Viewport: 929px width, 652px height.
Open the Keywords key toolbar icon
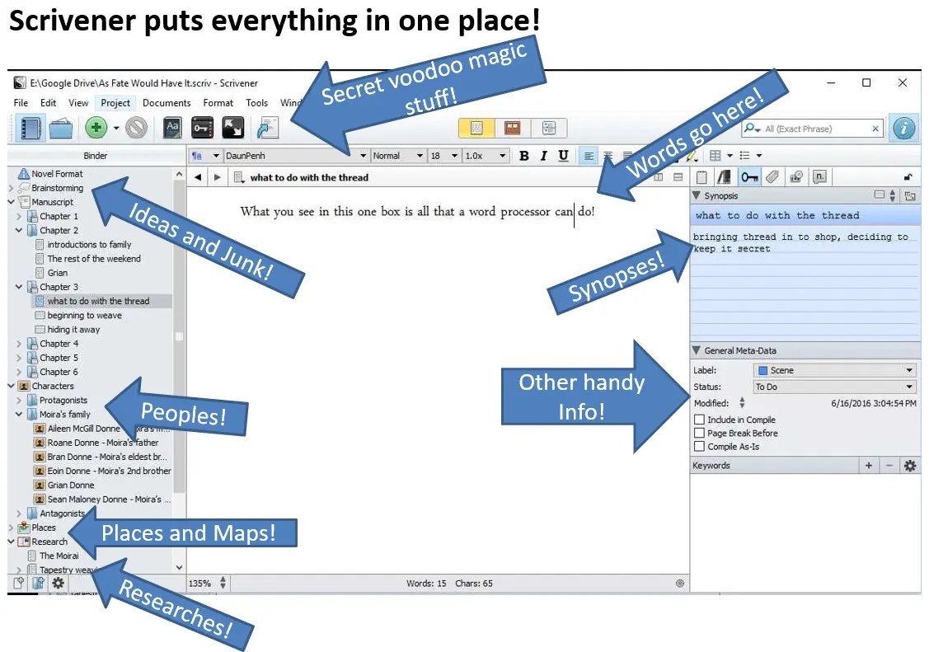pos(203,127)
